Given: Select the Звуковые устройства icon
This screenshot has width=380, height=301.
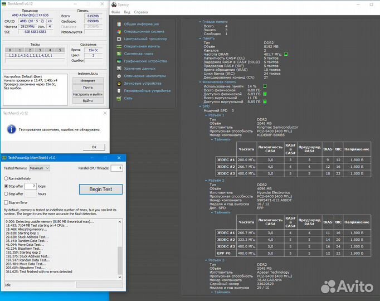Looking at the screenshot, I should [119, 83].
